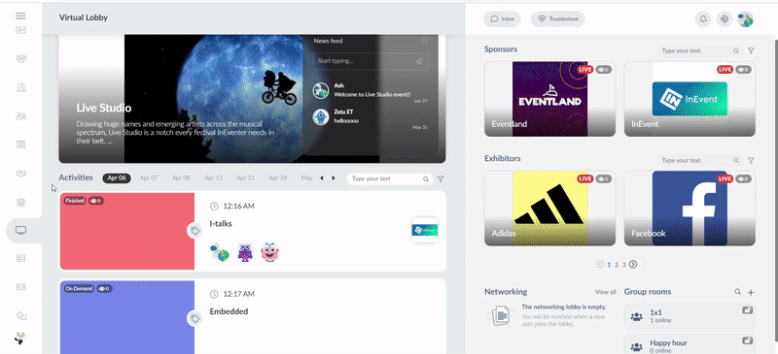
Task: Focus the Sponsors Type your text search field
Action: [x=698, y=51]
